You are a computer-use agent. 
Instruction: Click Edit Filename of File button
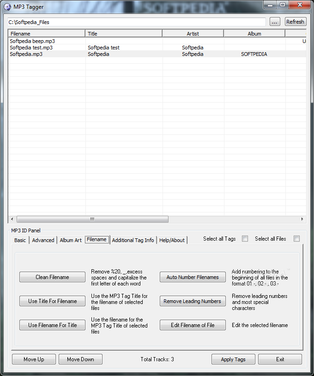[193, 325]
